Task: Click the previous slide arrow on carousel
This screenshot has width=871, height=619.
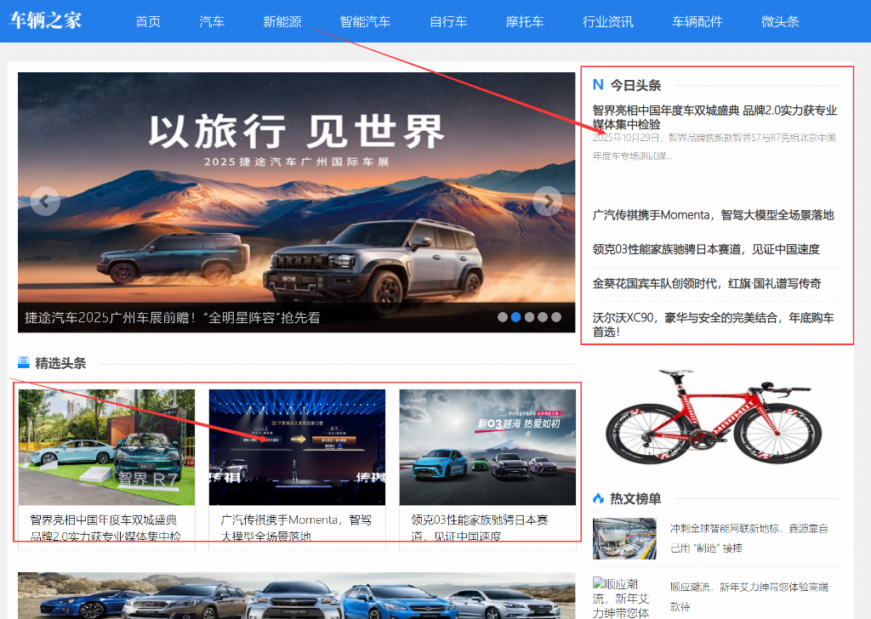Action: [x=46, y=201]
